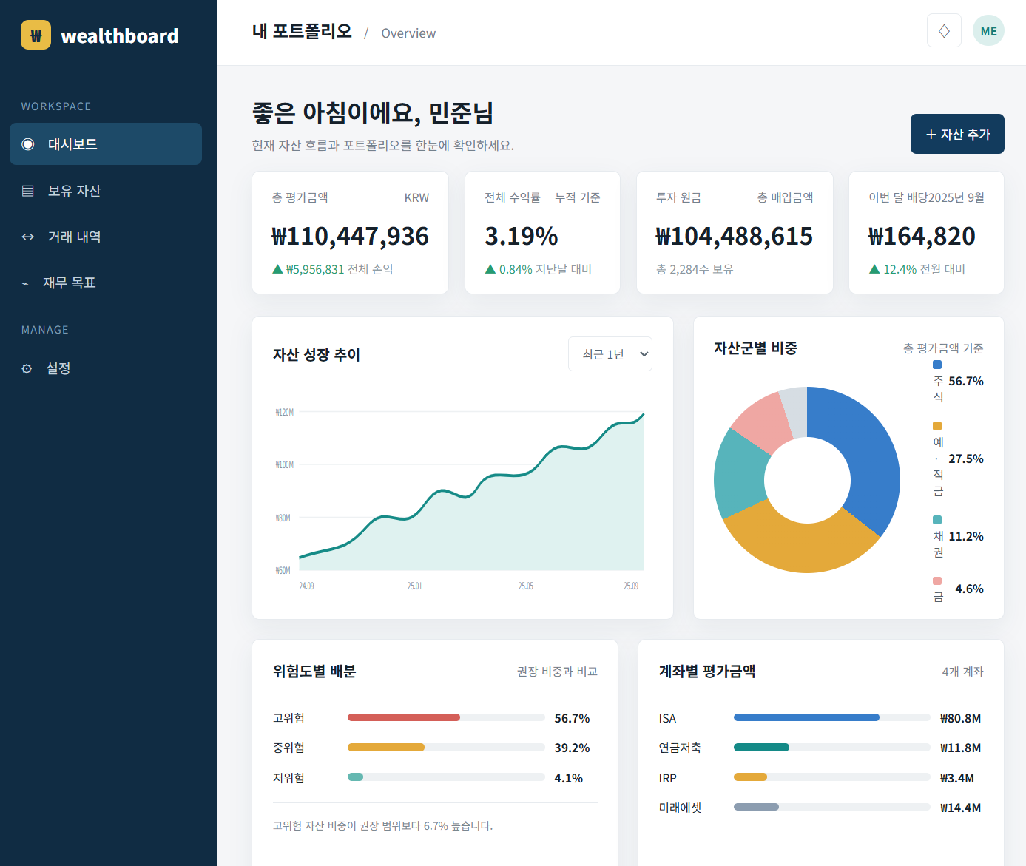
Task: Click the 미래에셋 gray balance bar
Action: pos(756,807)
